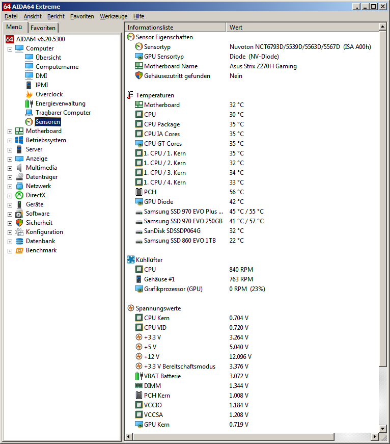Switch to the Favoriten tab
390x444 pixels.
pyautogui.click(x=43, y=28)
